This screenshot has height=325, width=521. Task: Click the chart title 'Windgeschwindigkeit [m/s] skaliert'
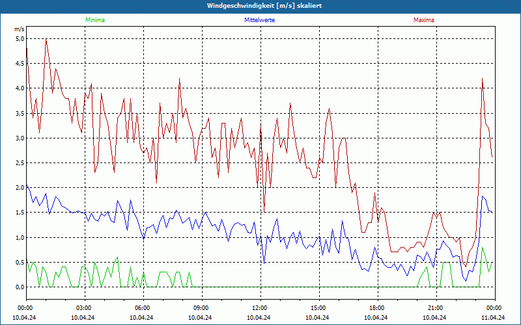264,6
